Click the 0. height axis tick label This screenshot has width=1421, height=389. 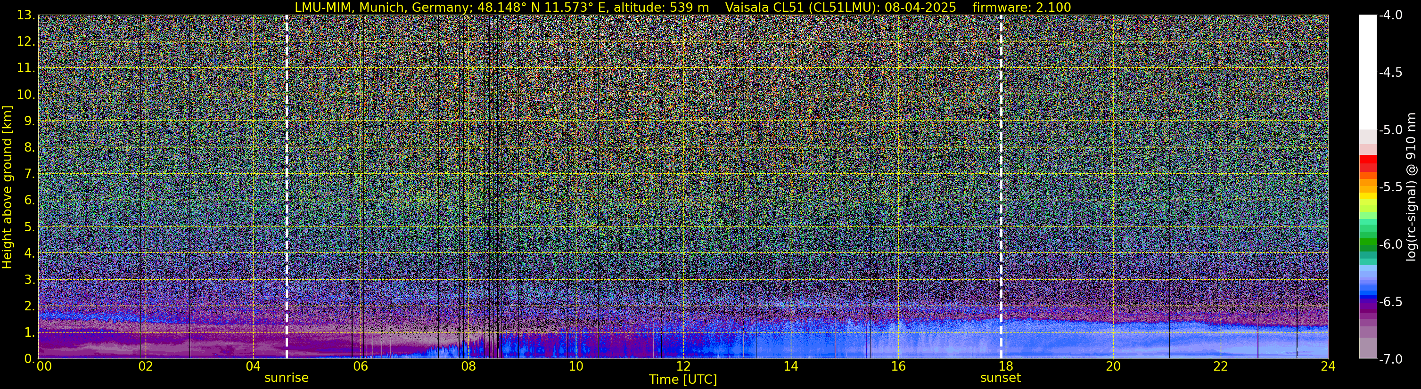[30, 359]
